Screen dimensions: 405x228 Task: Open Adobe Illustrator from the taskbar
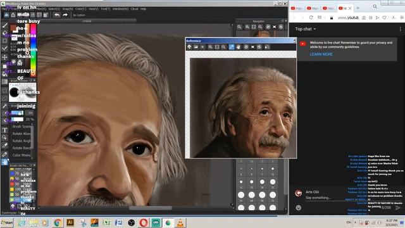click(70, 222)
